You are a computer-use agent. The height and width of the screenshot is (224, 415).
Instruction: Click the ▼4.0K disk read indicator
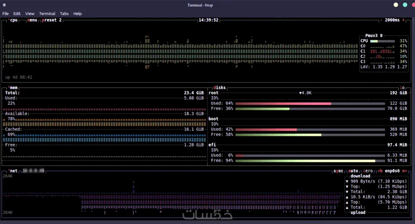click(305, 93)
